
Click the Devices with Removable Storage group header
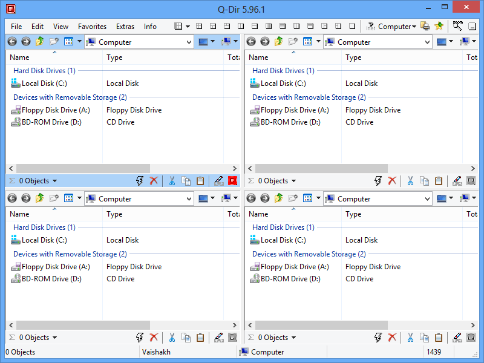pyautogui.click(x=70, y=97)
